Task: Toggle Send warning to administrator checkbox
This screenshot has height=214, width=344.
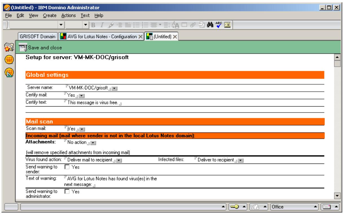Action: [67, 191]
